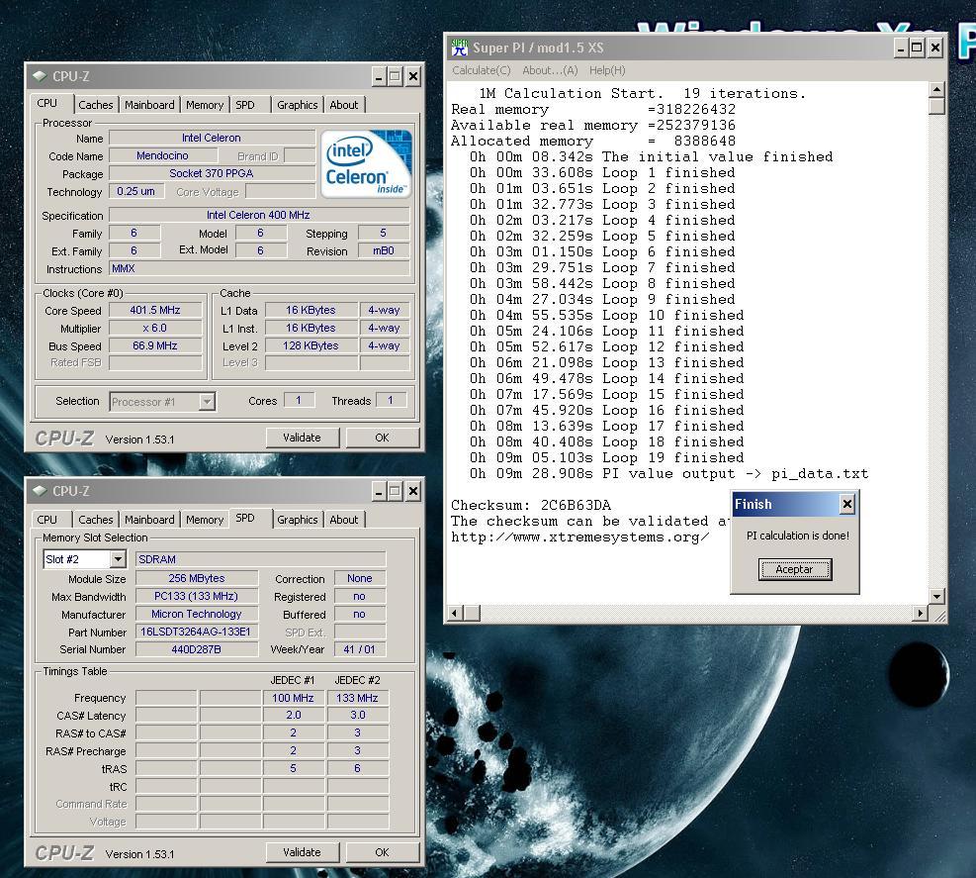Image resolution: width=976 pixels, height=878 pixels.
Task: Open About tab in bottom CPU-Z window
Action: coord(344,519)
